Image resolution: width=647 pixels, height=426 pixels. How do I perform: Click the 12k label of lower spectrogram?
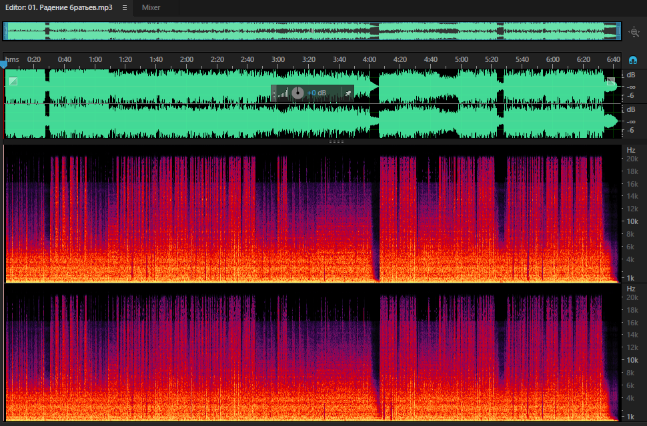click(x=632, y=347)
